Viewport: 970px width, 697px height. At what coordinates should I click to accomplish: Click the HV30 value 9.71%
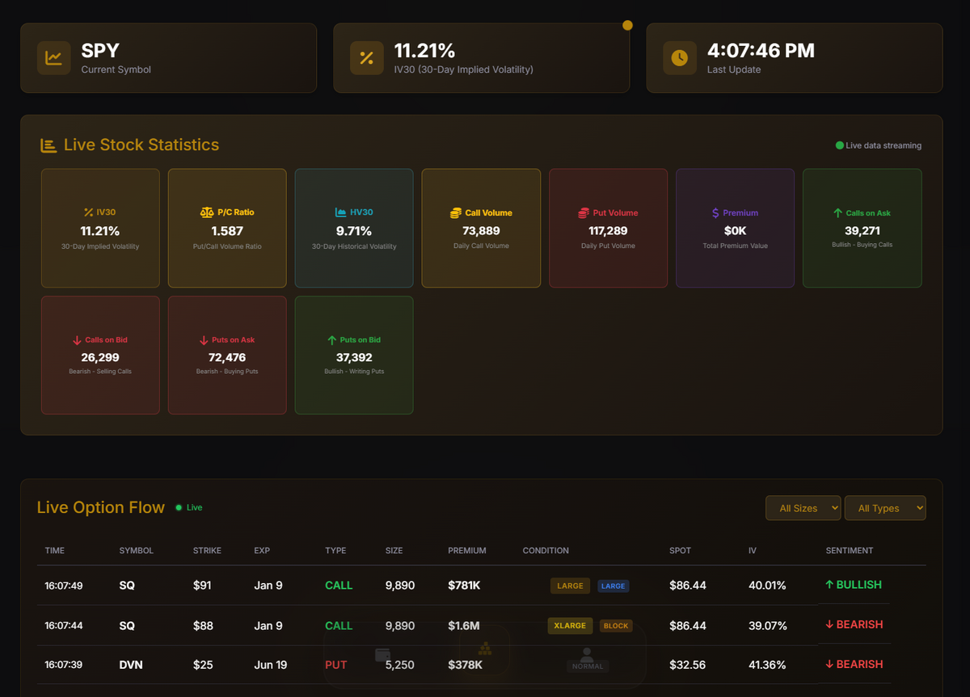click(x=354, y=230)
